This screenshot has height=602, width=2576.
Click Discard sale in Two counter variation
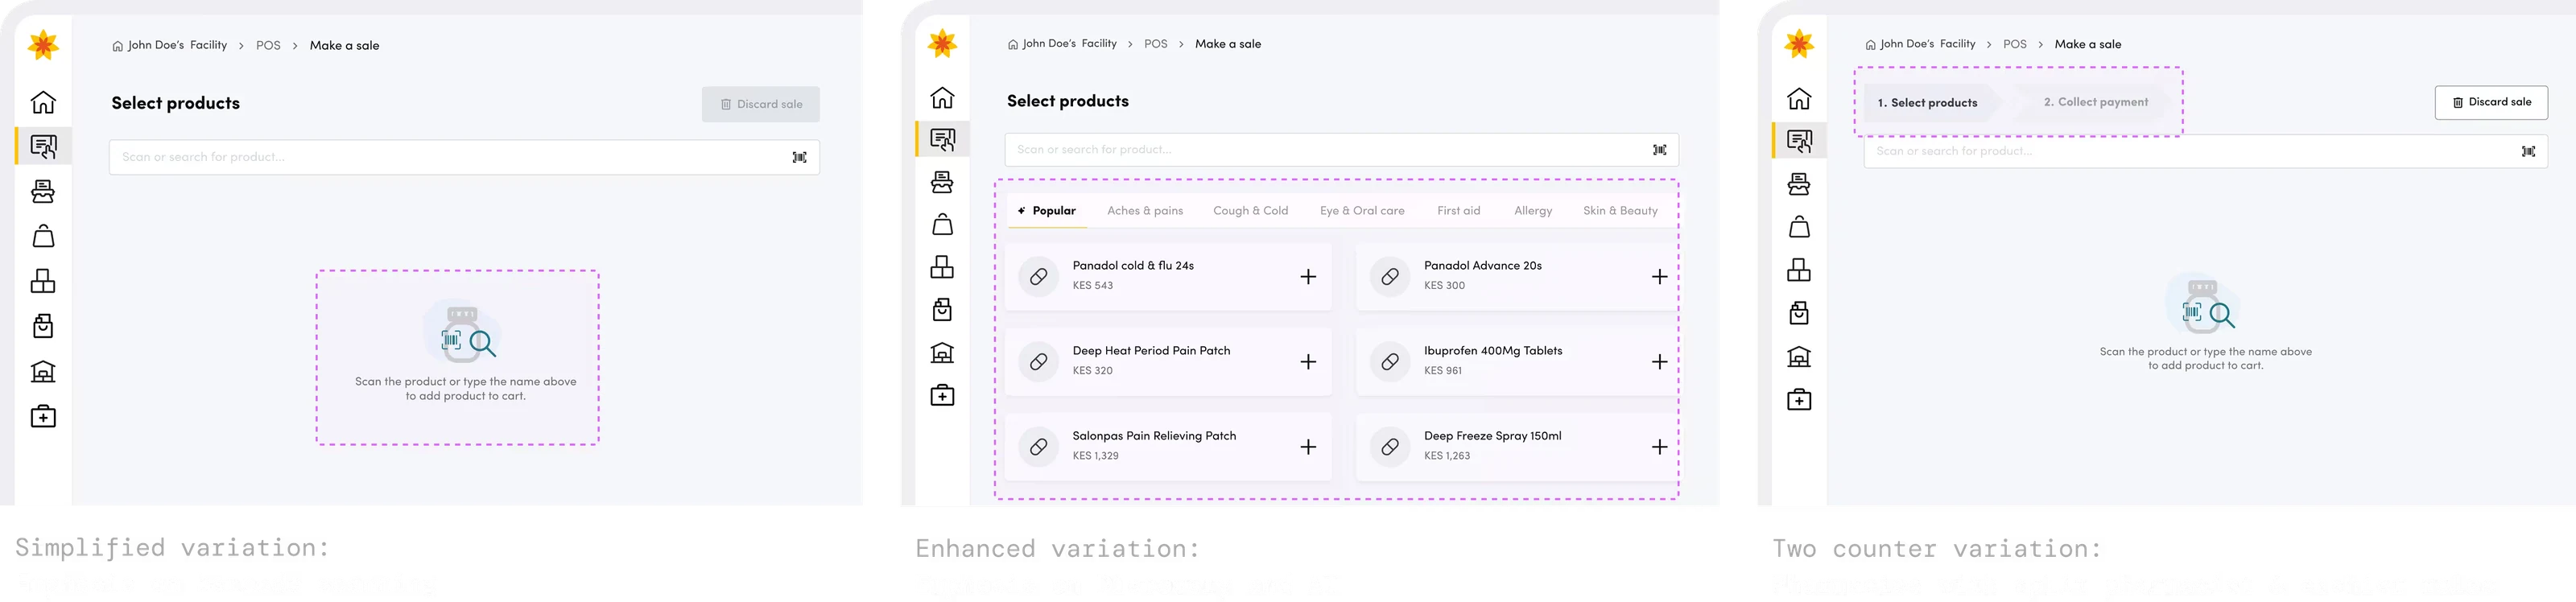[2491, 102]
